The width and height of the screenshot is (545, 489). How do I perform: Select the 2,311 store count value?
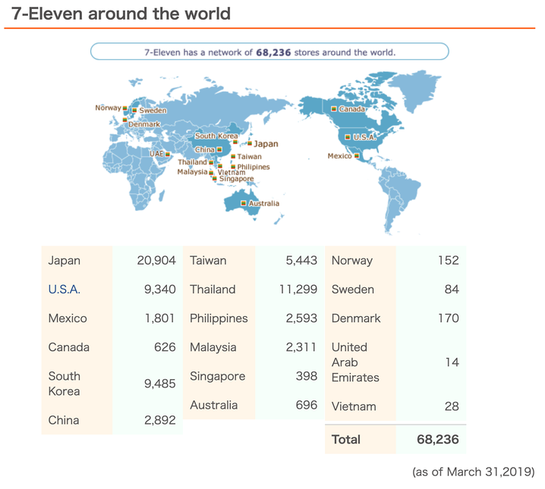tap(301, 347)
